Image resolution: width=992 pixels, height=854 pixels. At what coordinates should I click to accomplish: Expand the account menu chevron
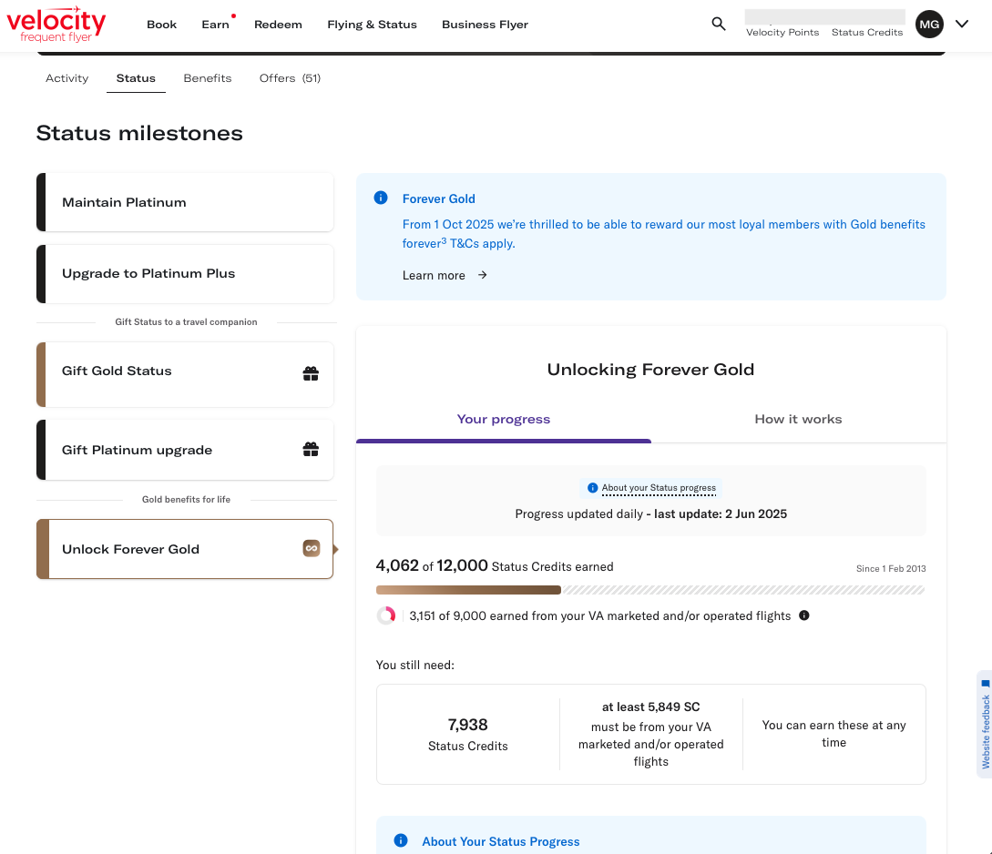tap(962, 24)
